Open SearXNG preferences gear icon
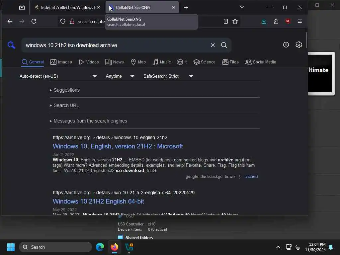 click(298, 45)
